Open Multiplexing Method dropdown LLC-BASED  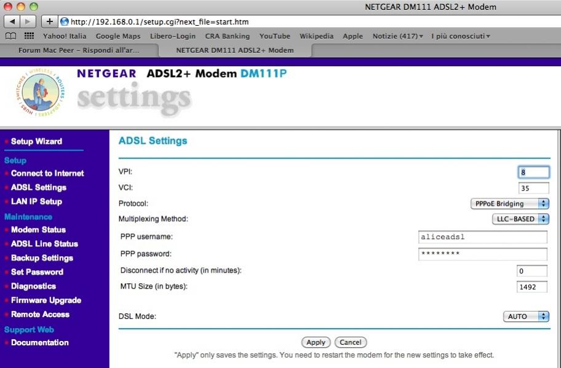[520, 219]
